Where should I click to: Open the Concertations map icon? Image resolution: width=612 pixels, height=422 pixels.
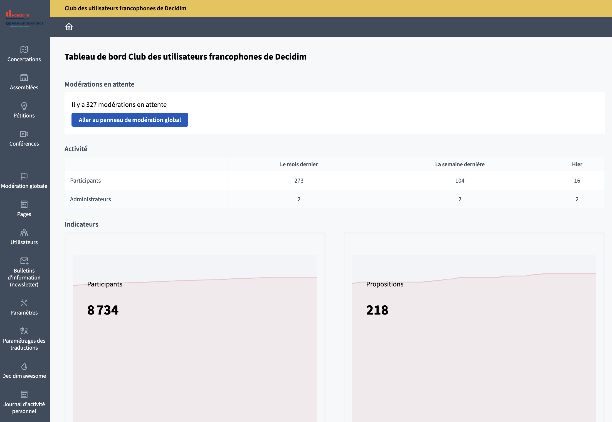coord(24,50)
